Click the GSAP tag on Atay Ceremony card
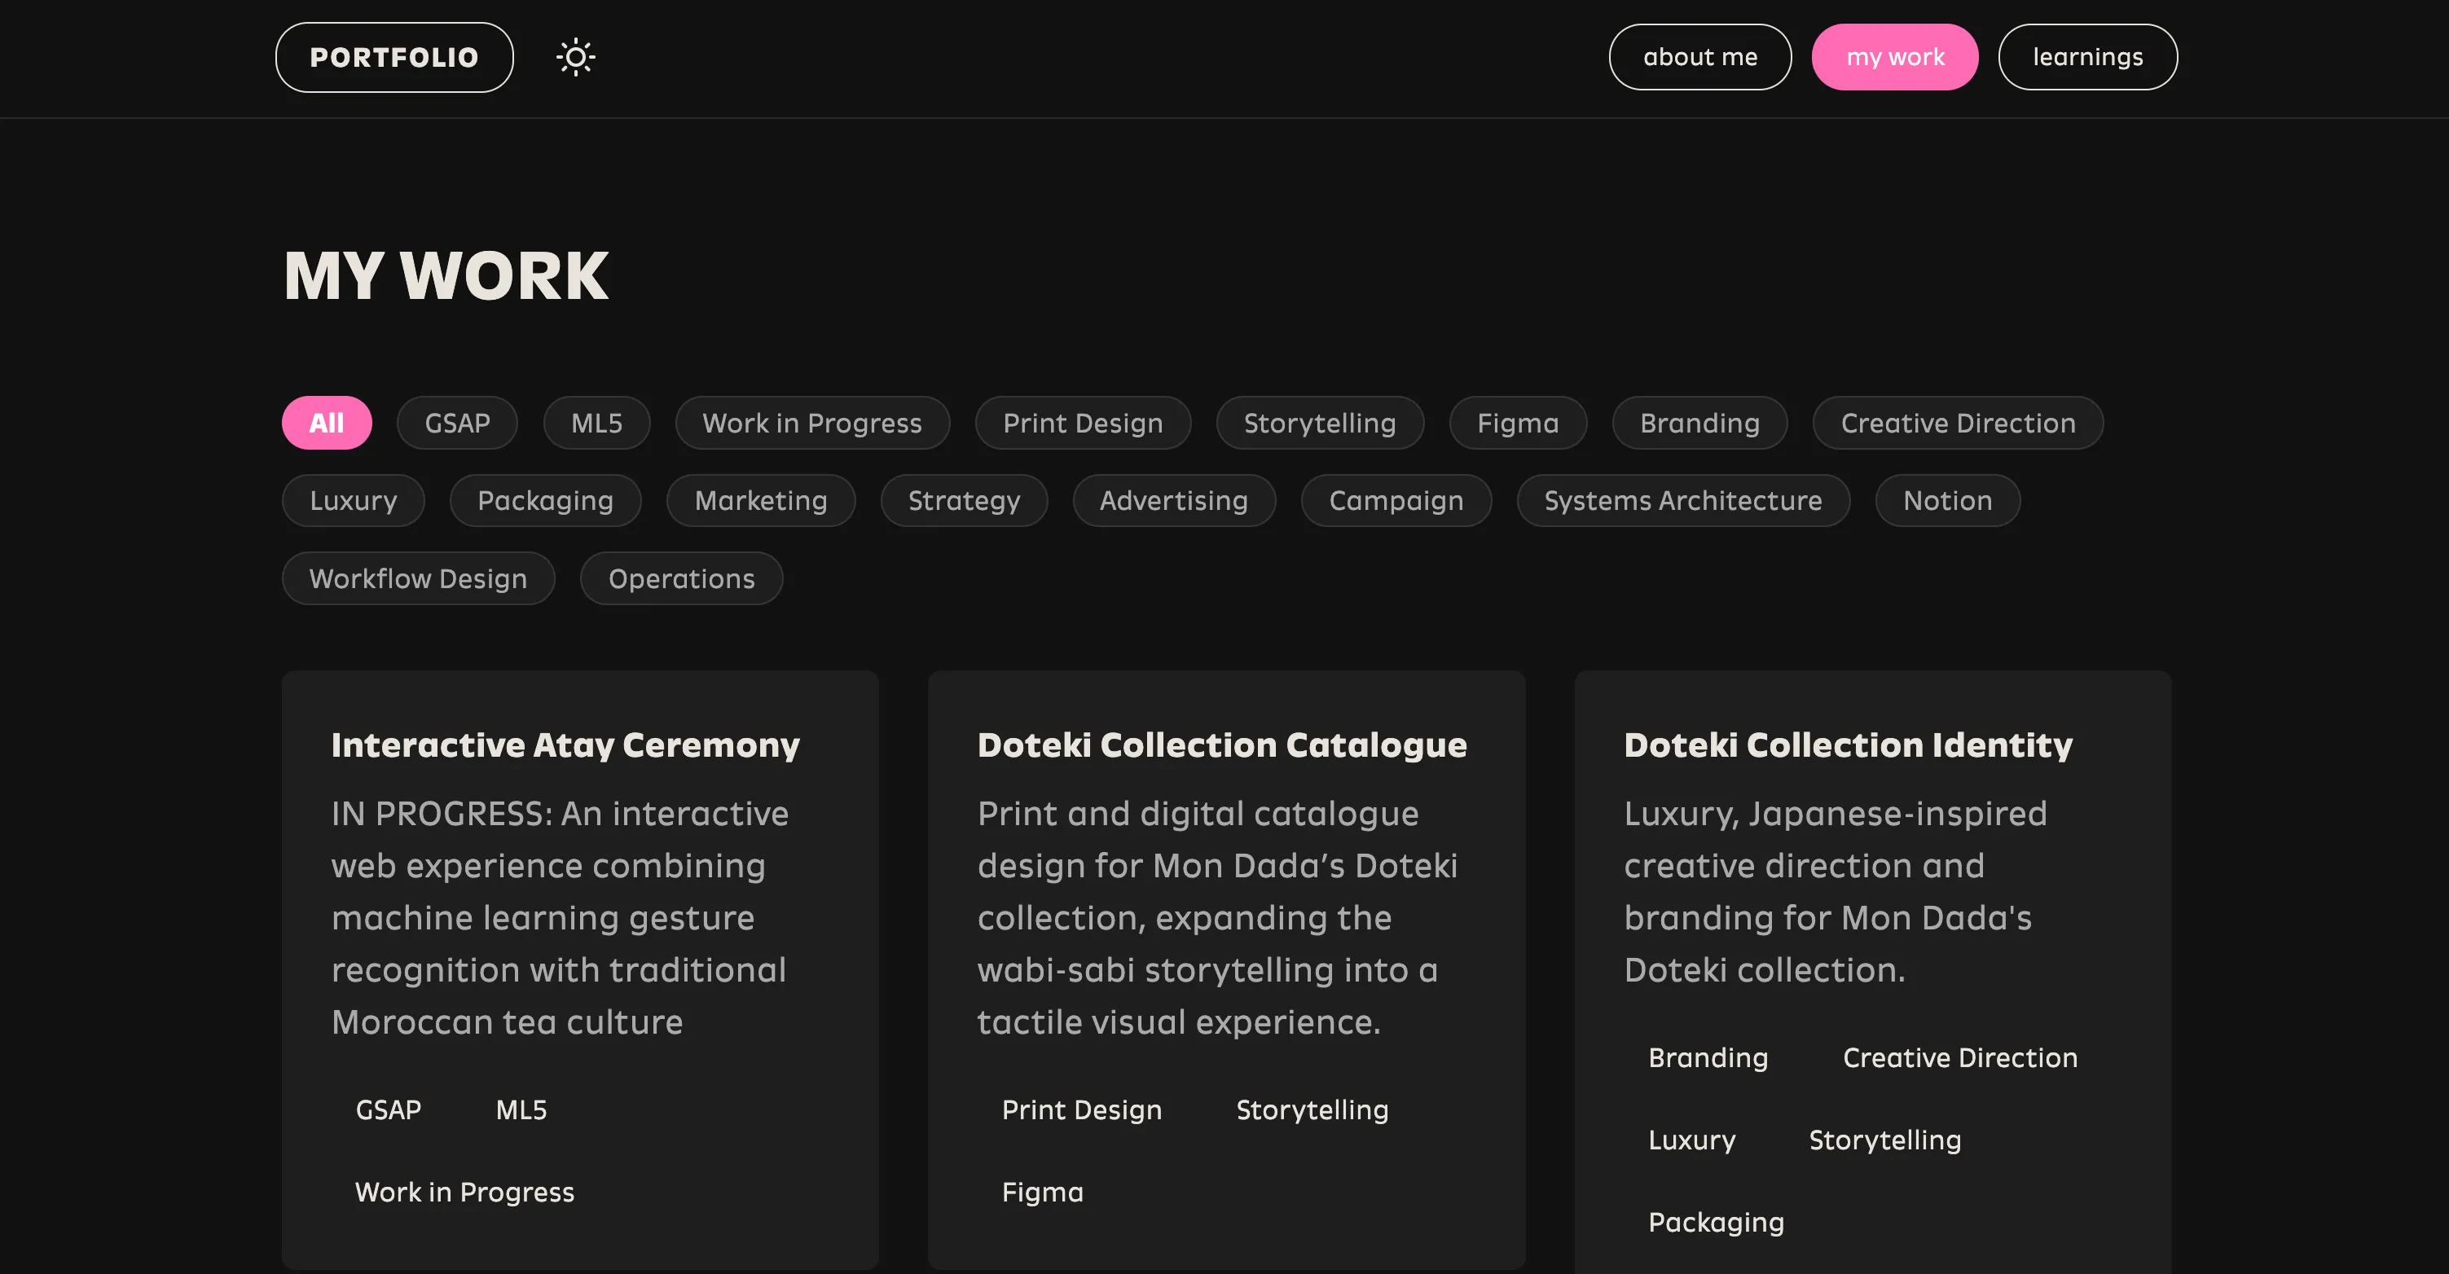The width and height of the screenshot is (2449, 1274). 389,1110
